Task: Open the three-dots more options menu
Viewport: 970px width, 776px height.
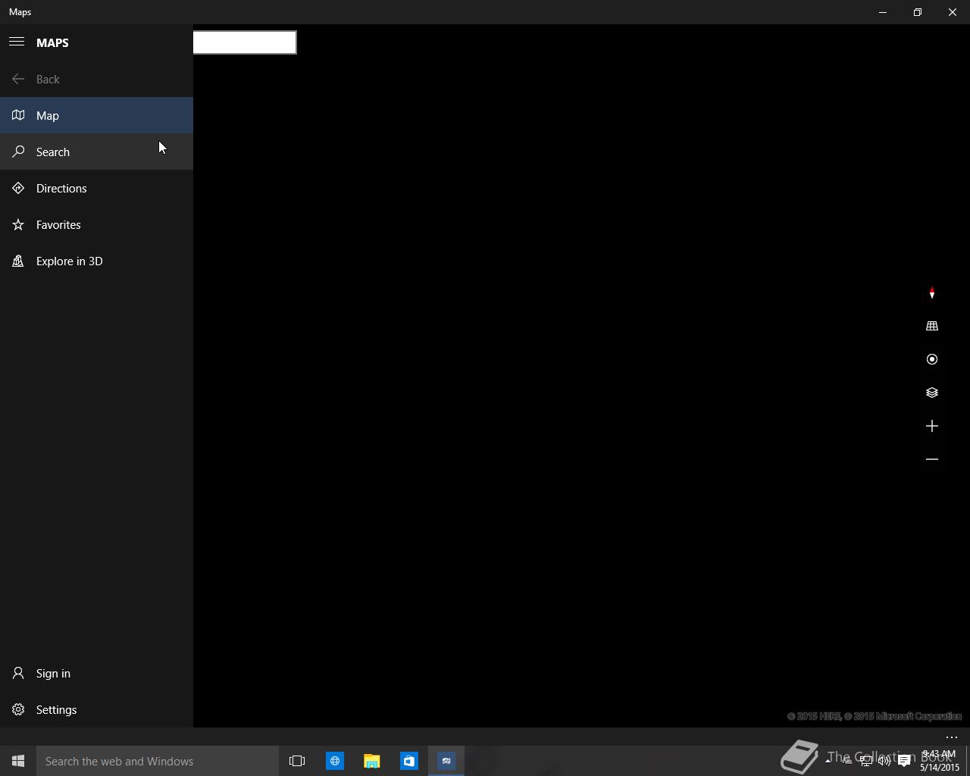Action: 952,737
